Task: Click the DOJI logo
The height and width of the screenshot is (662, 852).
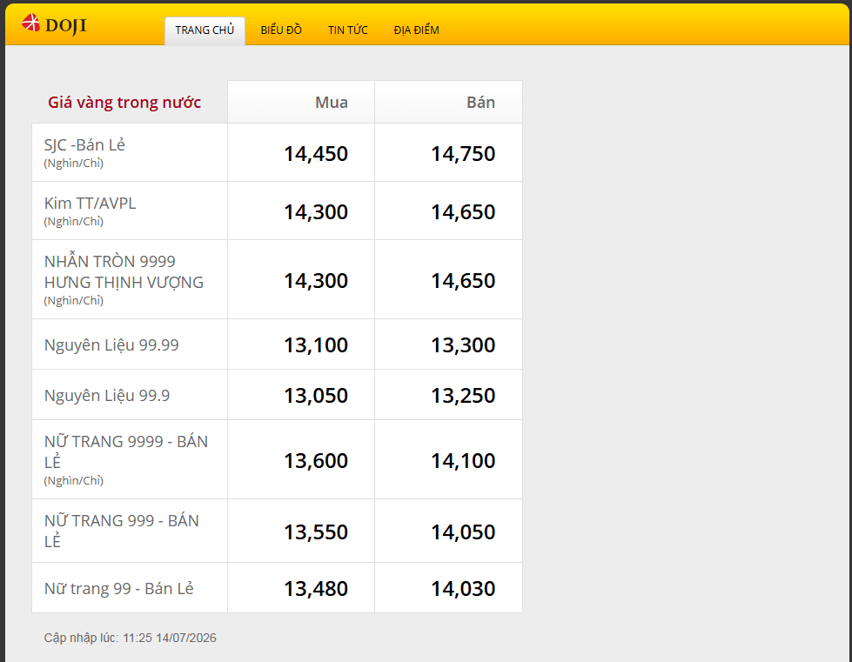Action: (54, 24)
